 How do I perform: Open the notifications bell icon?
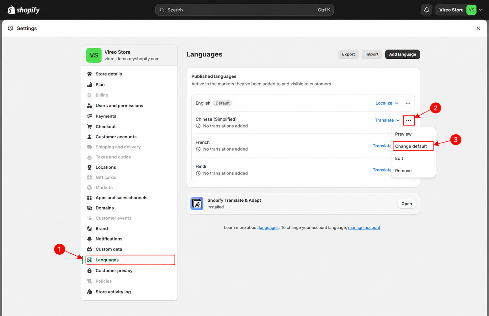click(x=427, y=10)
